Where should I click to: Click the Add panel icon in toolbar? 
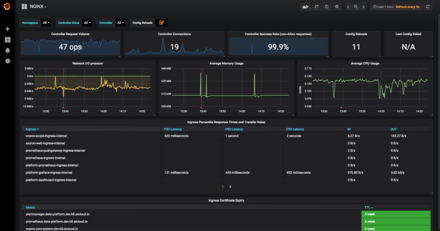coord(305,7)
